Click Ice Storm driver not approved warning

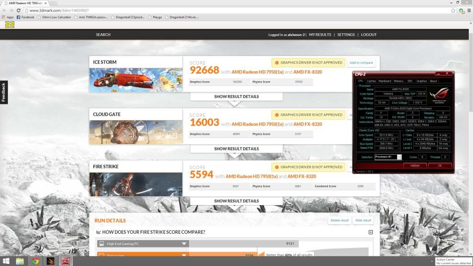(308, 63)
